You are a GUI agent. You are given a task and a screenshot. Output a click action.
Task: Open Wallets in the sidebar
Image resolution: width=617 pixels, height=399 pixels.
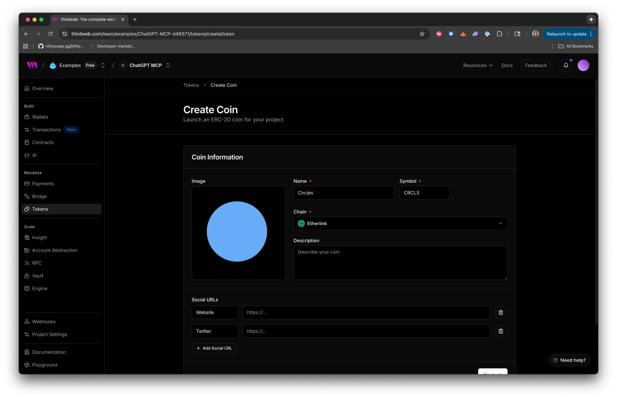tap(40, 117)
